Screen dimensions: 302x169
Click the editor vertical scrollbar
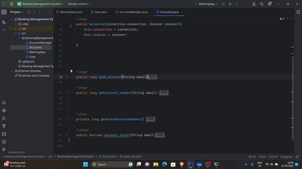(293, 98)
